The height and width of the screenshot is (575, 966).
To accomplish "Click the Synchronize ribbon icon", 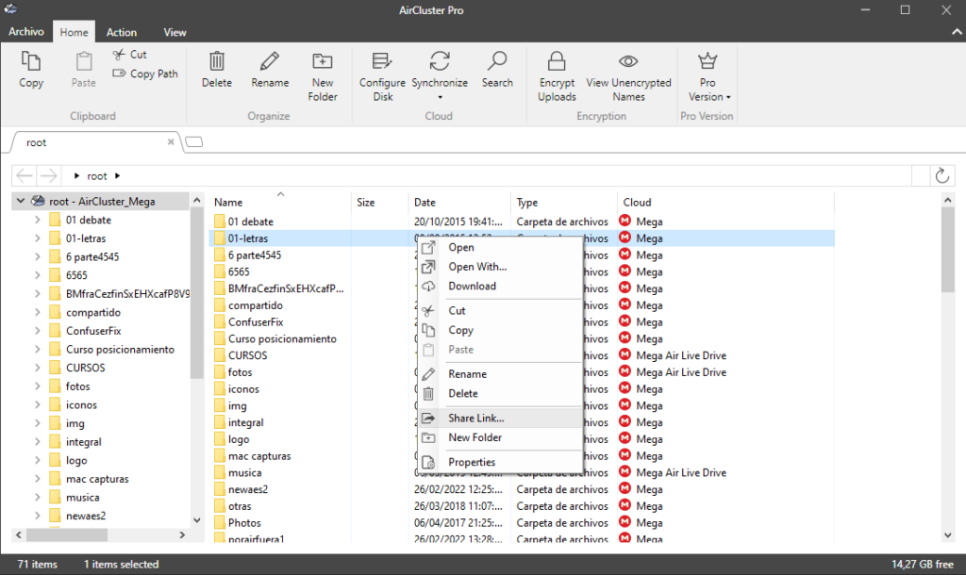I will pyautogui.click(x=440, y=61).
